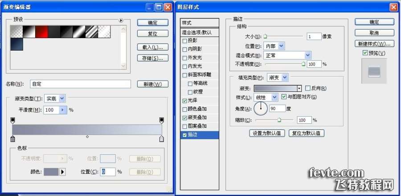The width and height of the screenshot is (401, 196).
Task: Click the 存储(S)... button
Action: (x=153, y=58)
